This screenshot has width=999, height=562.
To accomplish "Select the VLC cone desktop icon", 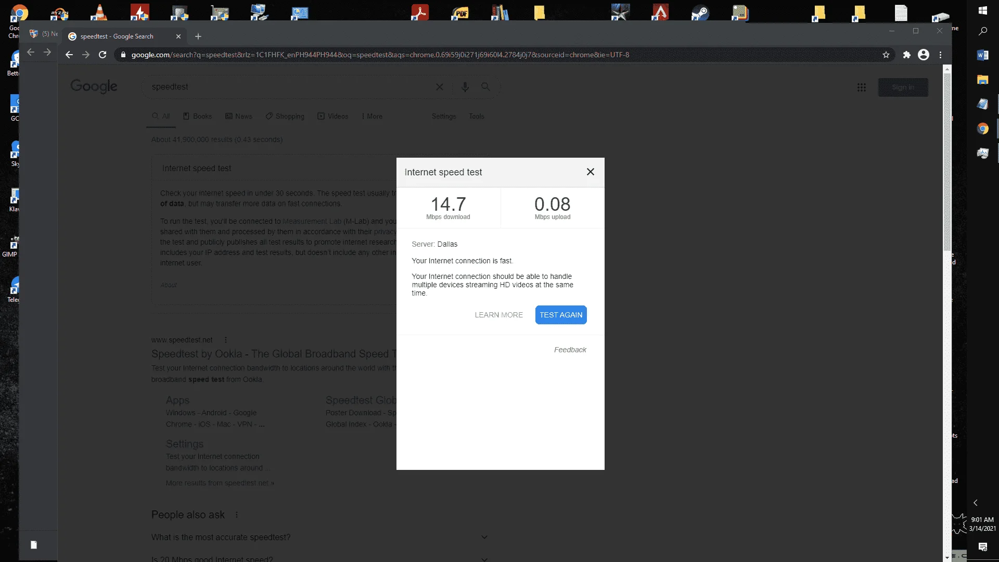I will [x=99, y=12].
